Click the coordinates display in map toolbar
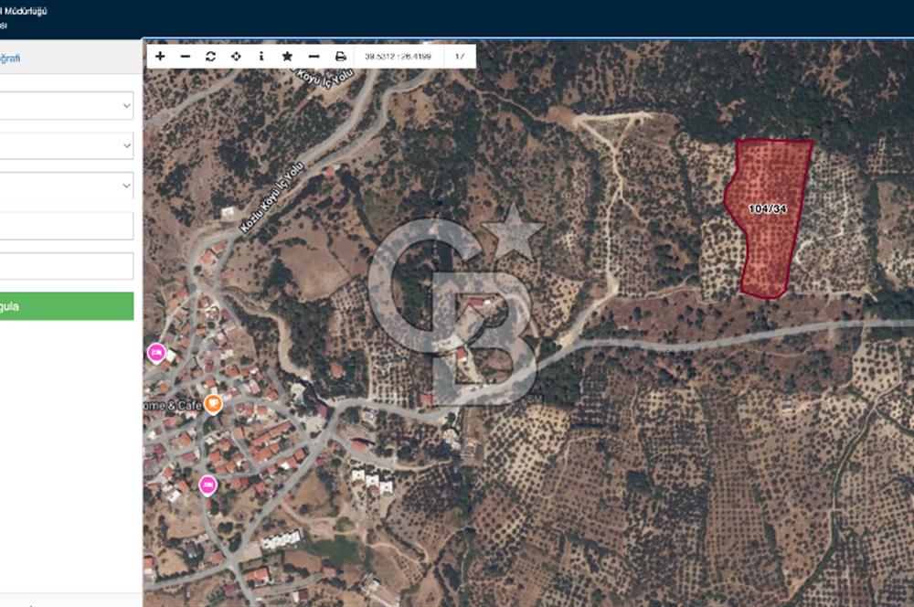 [x=398, y=56]
